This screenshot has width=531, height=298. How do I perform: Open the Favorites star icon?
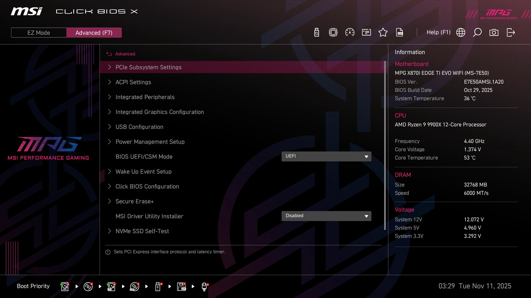383,32
